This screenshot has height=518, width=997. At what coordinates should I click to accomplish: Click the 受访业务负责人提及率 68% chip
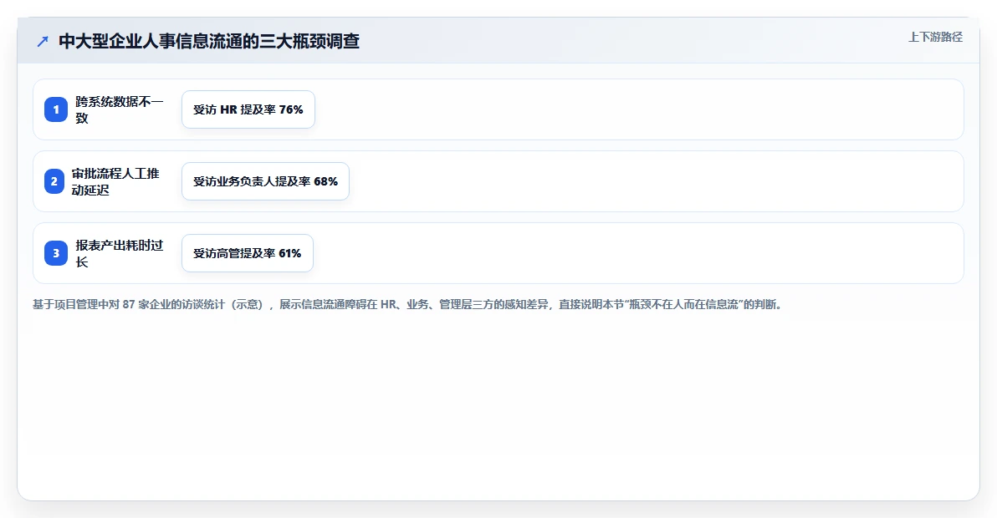pos(265,181)
